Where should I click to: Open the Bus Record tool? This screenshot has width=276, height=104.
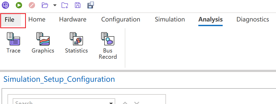click(108, 46)
